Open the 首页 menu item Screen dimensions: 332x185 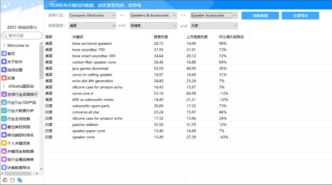pyautogui.click(x=11, y=53)
